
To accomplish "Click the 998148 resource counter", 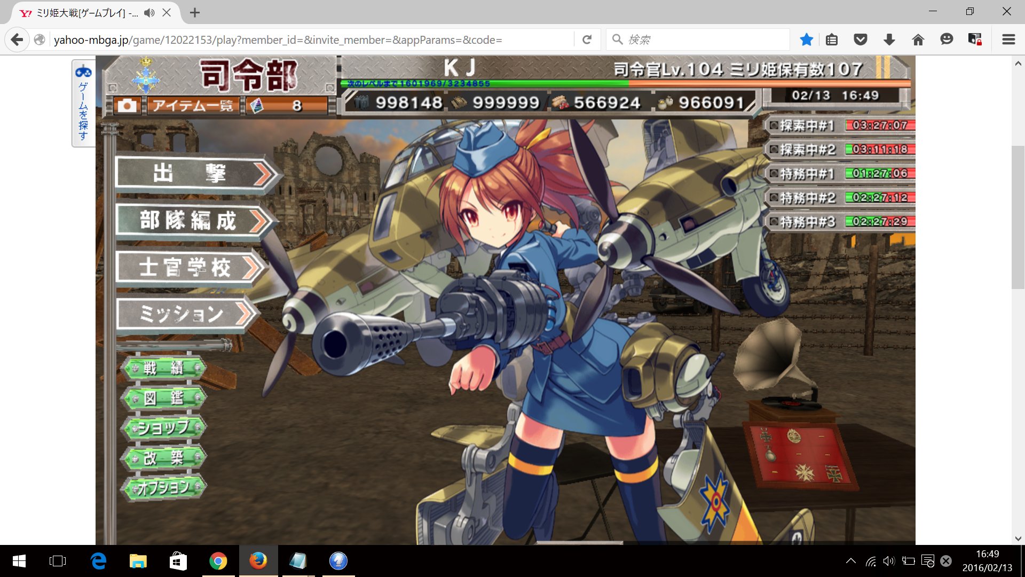I will [399, 103].
